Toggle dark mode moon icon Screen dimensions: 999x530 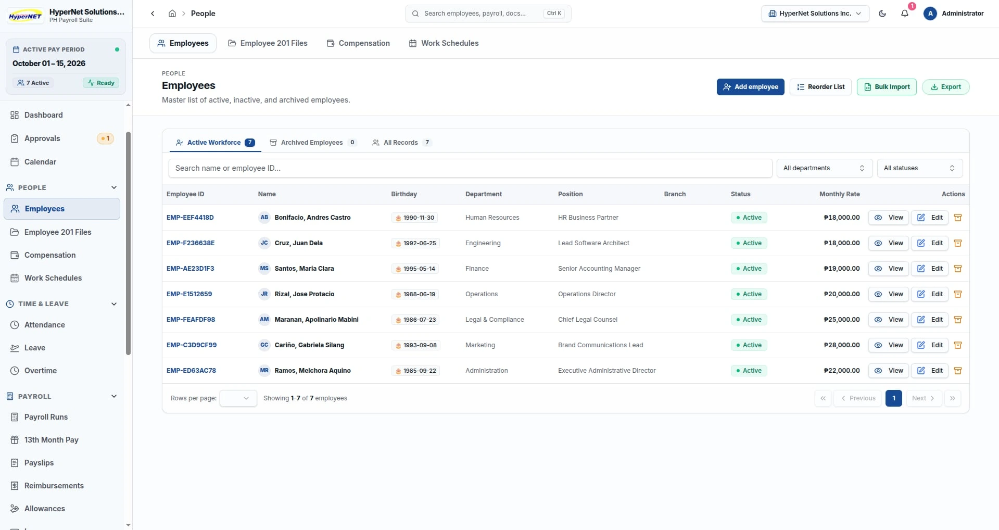(882, 14)
